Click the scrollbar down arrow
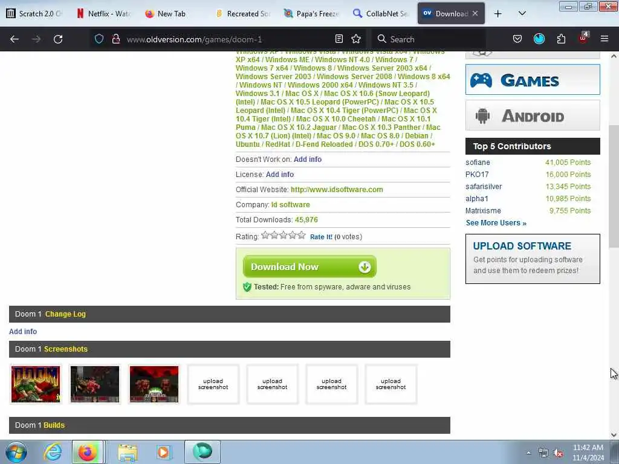Viewport: 619px width, 464px height. (614, 435)
